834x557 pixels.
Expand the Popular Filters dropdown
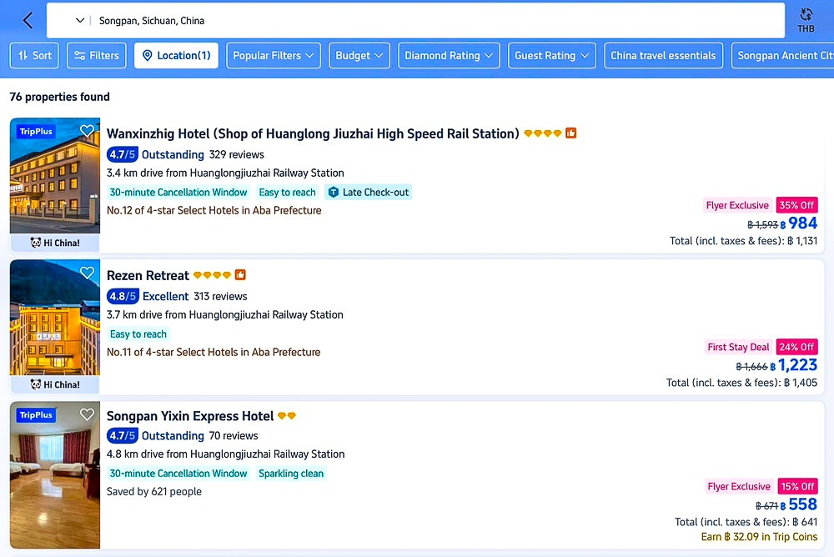pos(274,56)
